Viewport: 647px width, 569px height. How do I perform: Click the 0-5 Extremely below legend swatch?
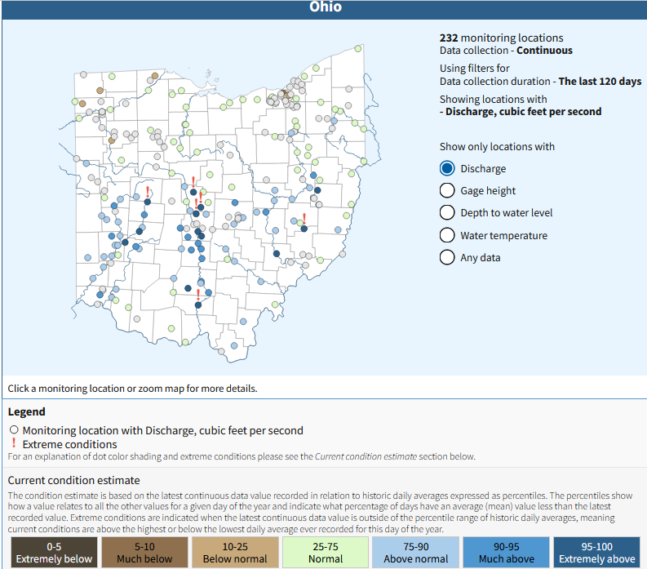[x=54, y=553]
